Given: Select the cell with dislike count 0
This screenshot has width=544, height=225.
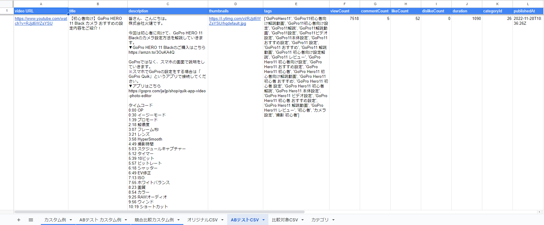Looking at the screenshot, I should click(x=436, y=112).
